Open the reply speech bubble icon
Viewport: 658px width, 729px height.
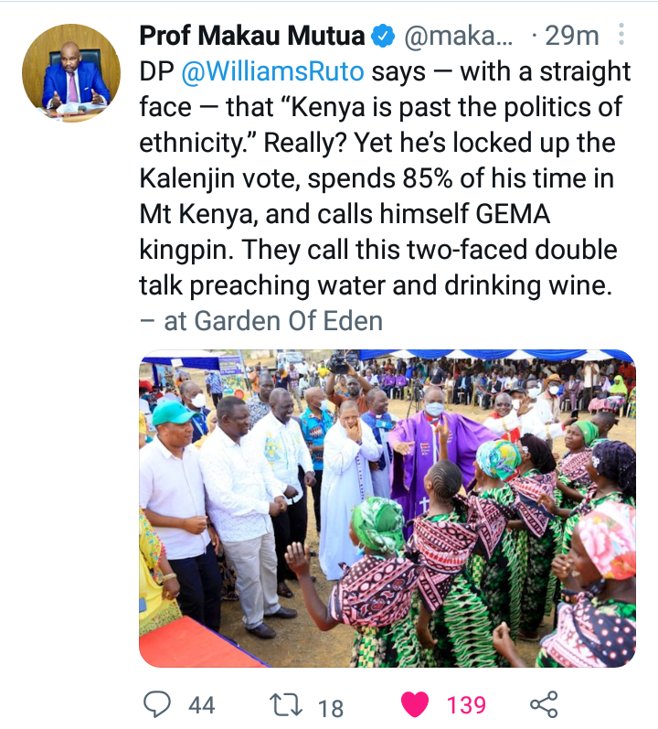click(157, 705)
